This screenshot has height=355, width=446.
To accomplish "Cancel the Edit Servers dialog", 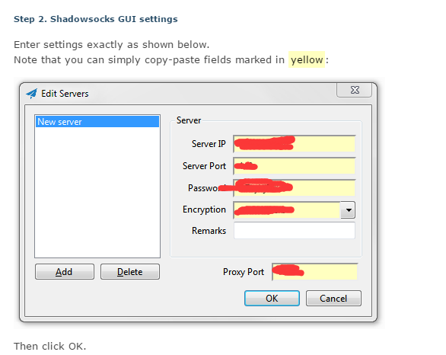I will (x=333, y=298).
